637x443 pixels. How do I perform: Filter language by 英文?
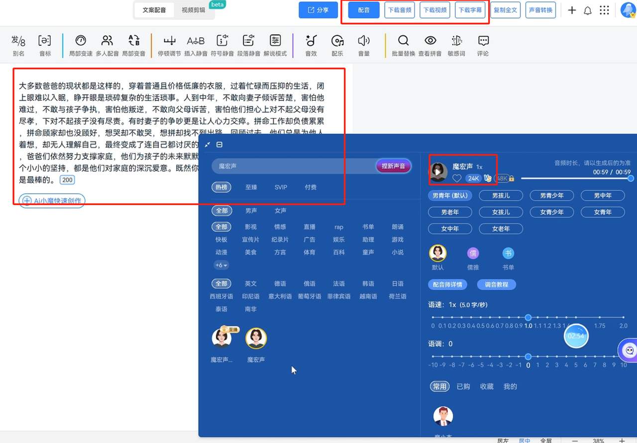point(251,284)
